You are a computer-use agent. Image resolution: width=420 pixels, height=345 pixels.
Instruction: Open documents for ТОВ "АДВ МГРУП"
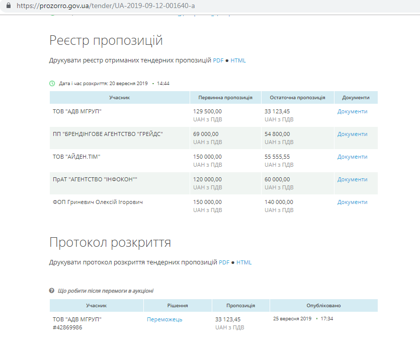point(352,111)
